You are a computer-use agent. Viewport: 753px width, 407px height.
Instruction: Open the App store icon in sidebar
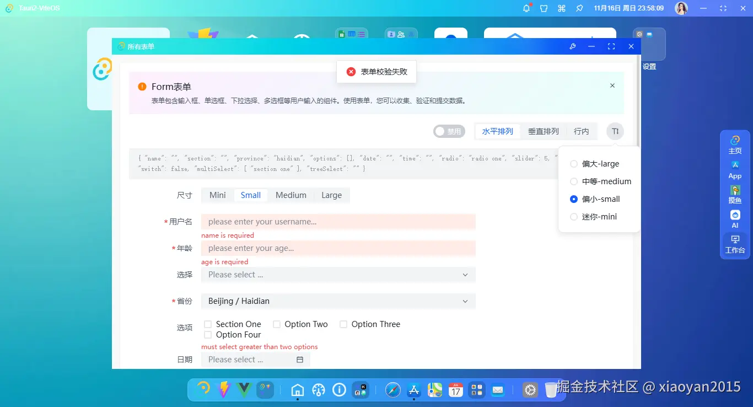(735, 169)
